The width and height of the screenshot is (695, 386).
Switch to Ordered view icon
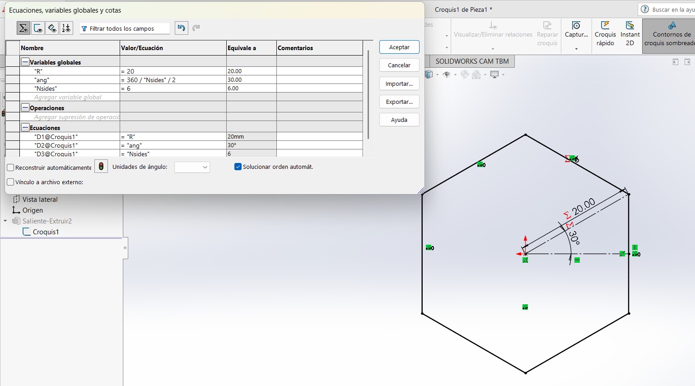pyautogui.click(x=66, y=28)
